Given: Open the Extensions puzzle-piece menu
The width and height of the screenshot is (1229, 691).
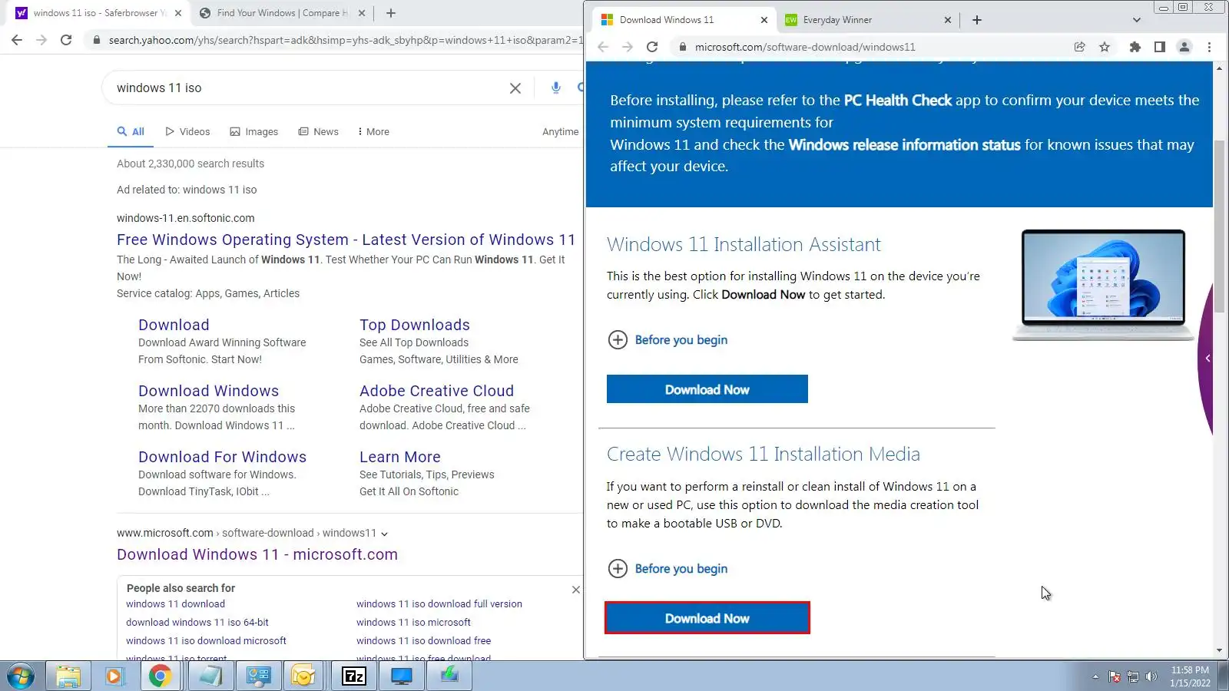Looking at the screenshot, I should pyautogui.click(x=1135, y=47).
